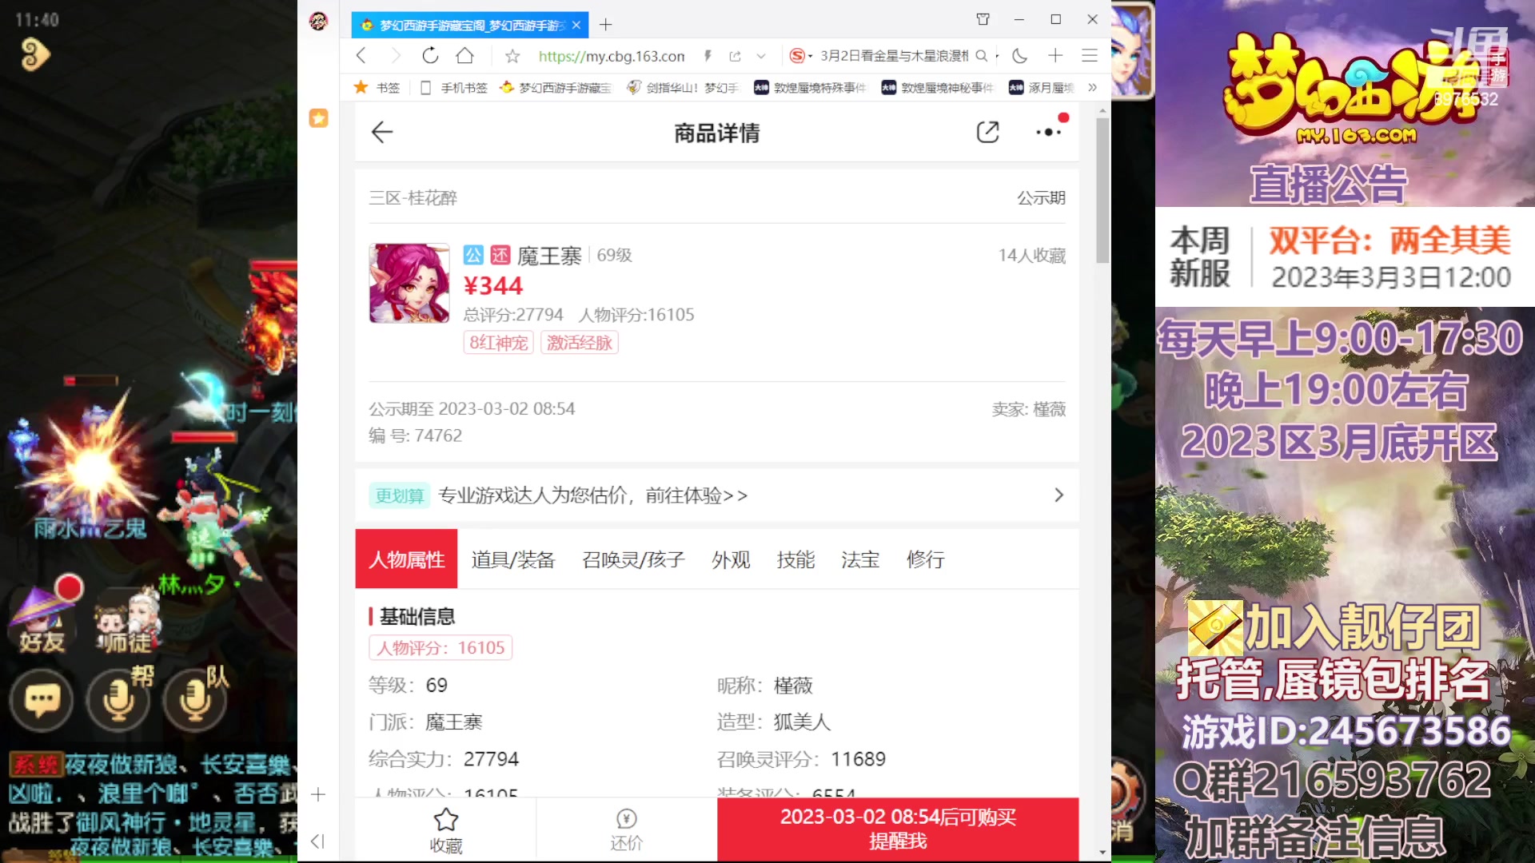Click the 激活经脉 tag
Viewport: 1535px width, 863px height.
pyautogui.click(x=580, y=343)
